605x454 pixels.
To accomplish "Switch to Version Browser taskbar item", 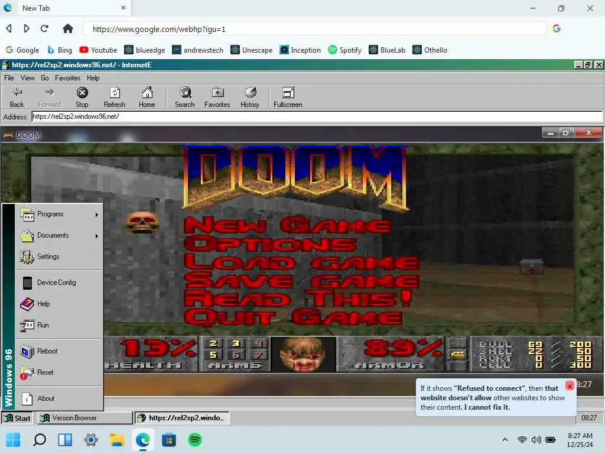I will point(84,418).
